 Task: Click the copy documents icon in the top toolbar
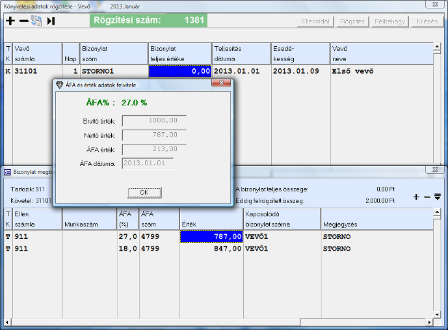[36, 21]
